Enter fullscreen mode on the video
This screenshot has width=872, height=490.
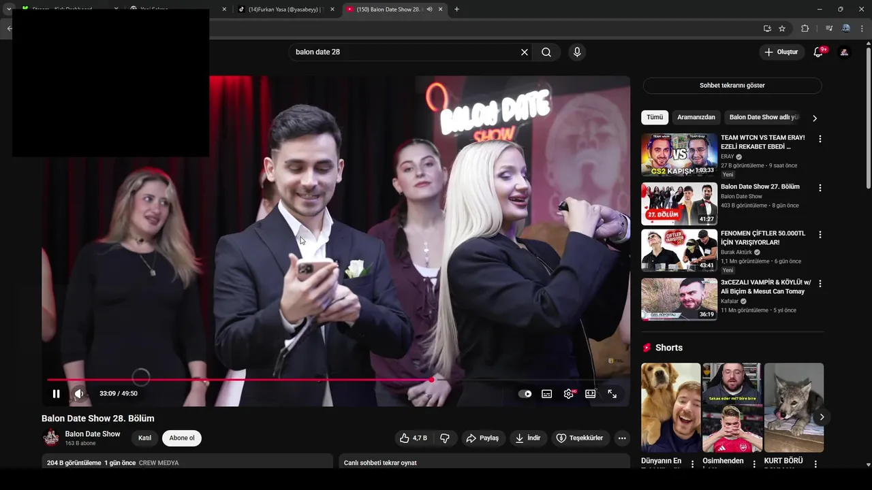click(612, 393)
